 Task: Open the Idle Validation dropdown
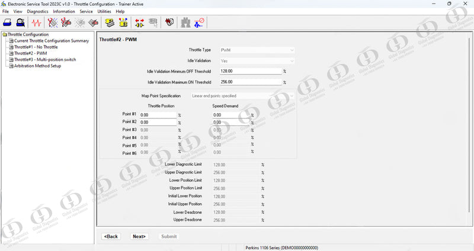coord(257,61)
